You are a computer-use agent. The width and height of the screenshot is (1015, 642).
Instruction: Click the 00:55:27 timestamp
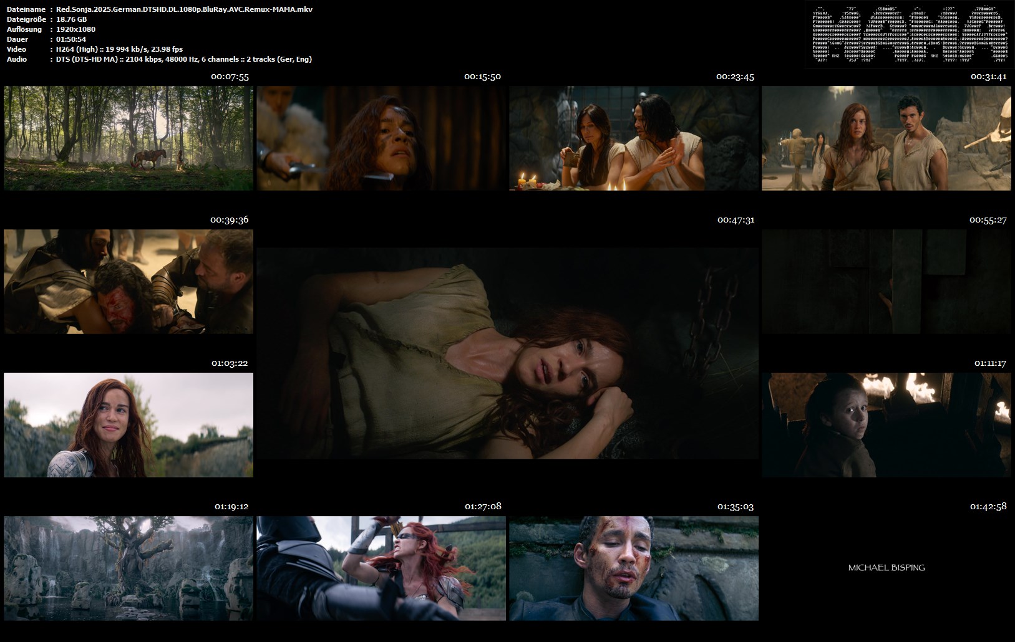click(988, 220)
